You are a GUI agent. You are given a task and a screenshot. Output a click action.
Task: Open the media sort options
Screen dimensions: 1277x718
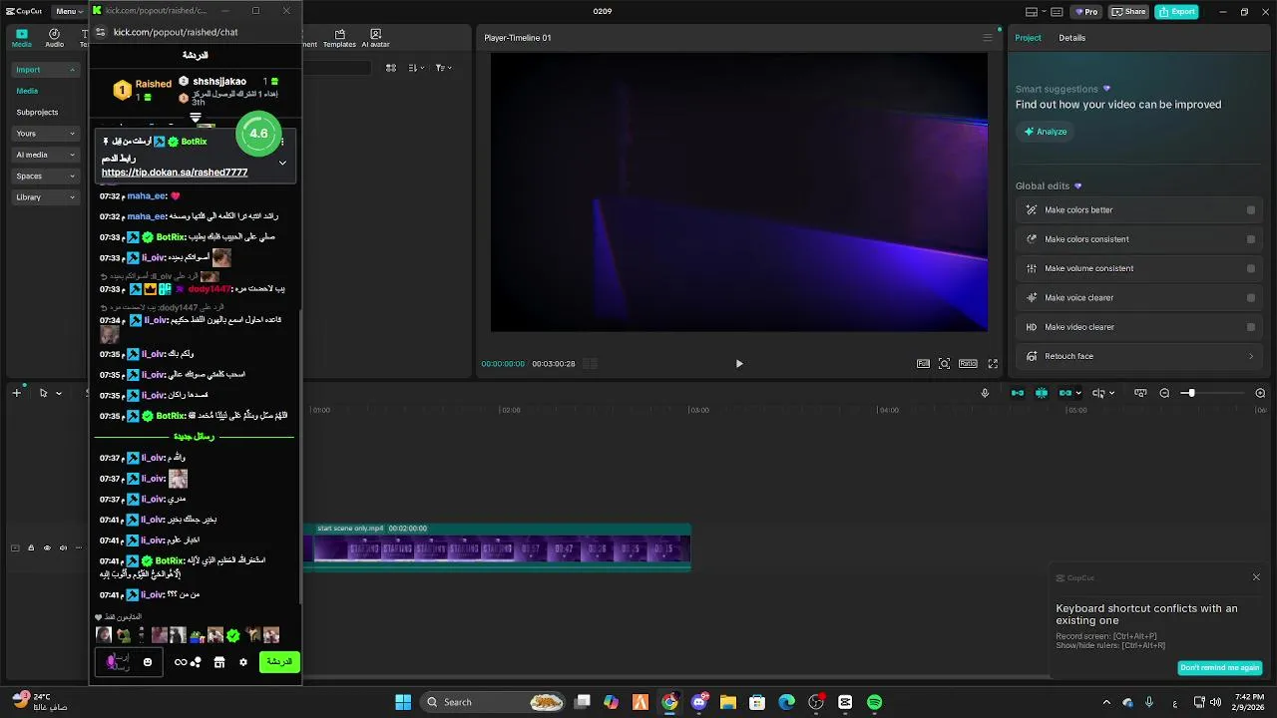click(x=417, y=68)
